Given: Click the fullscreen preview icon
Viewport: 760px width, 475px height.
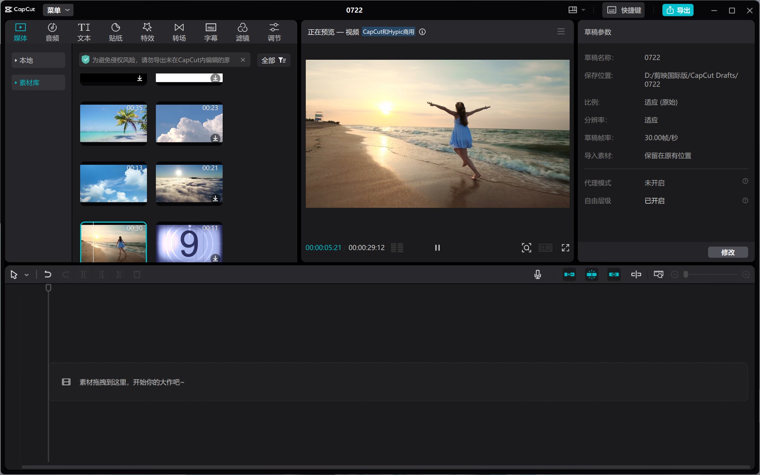Looking at the screenshot, I should pyautogui.click(x=565, y=248).
